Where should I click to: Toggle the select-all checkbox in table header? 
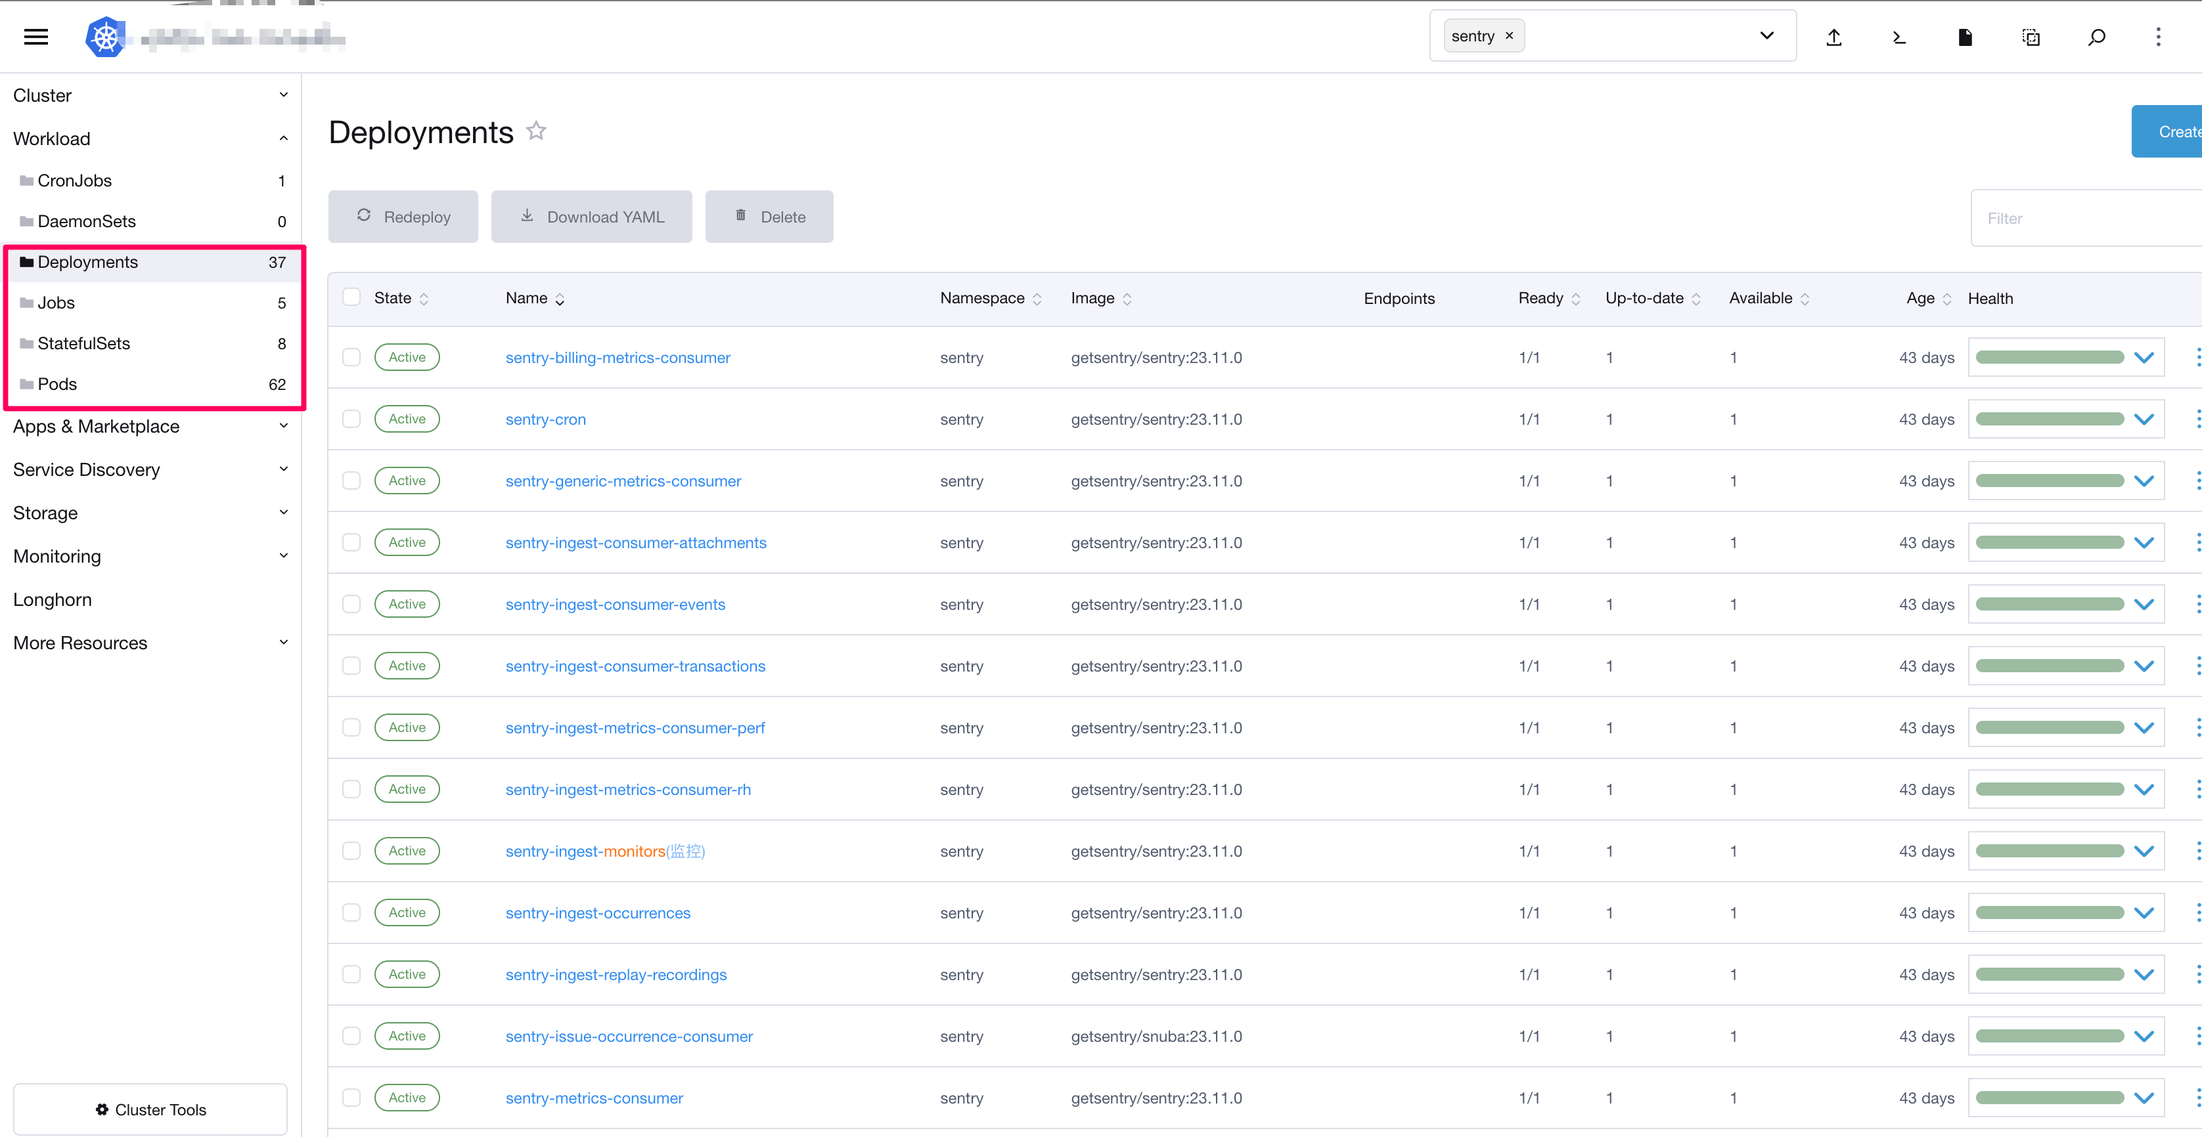[x=351, y=297]
